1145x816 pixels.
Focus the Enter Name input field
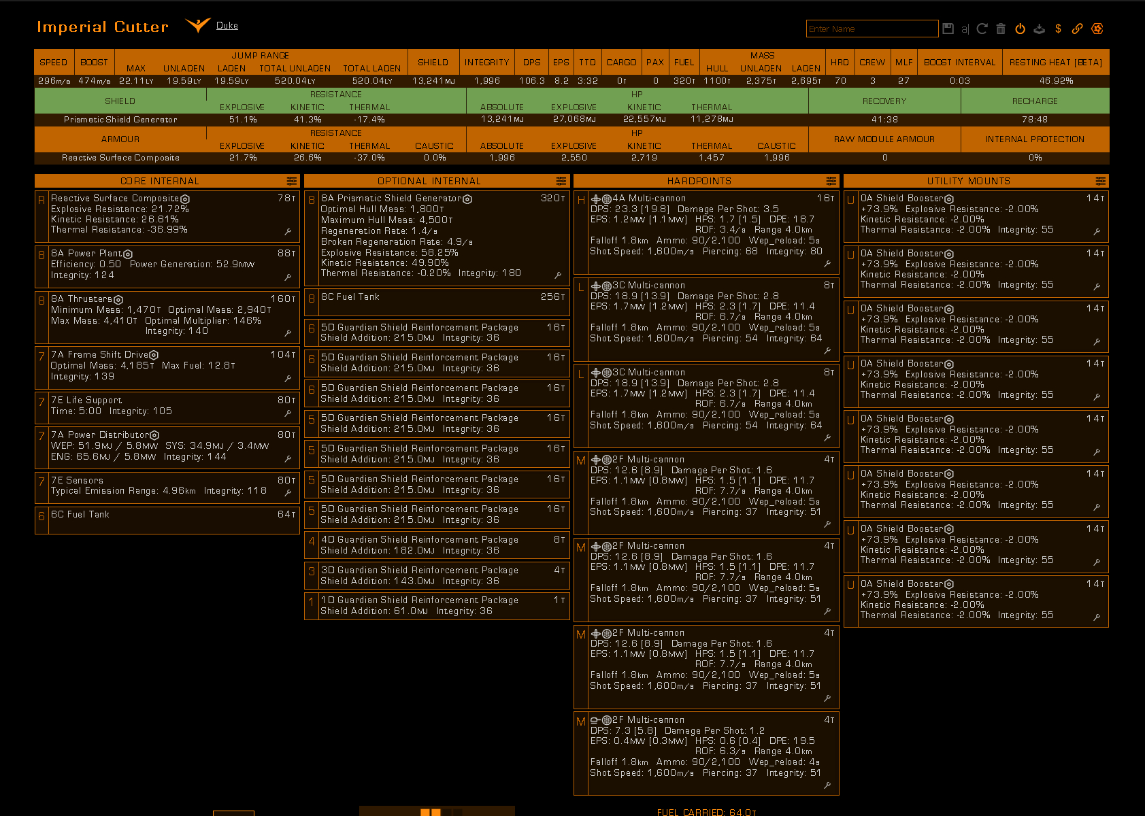[x=872, y=29]
